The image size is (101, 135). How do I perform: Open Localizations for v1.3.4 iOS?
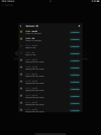(75, 40)
